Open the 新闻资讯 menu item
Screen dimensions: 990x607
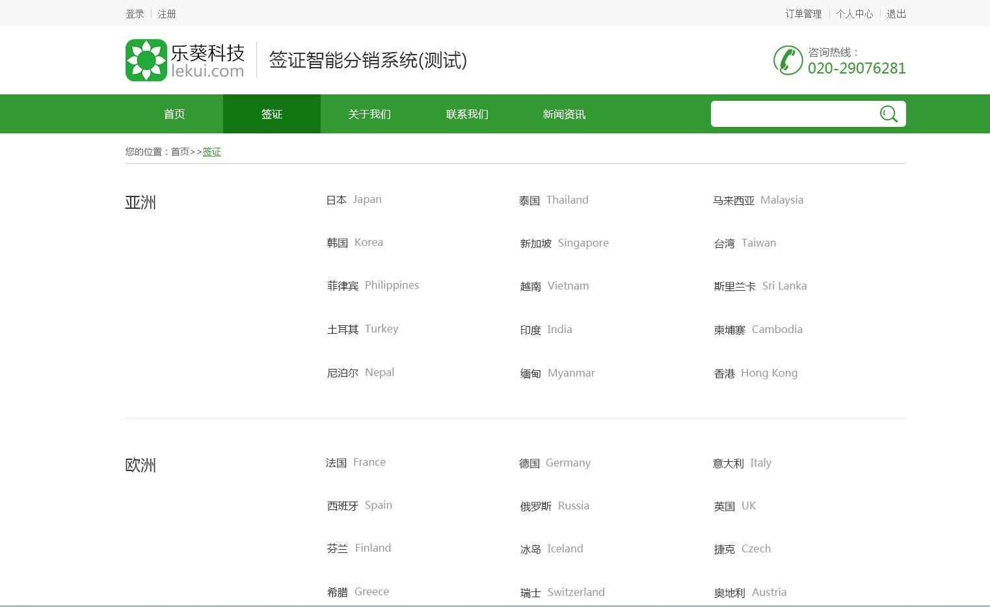564,114
